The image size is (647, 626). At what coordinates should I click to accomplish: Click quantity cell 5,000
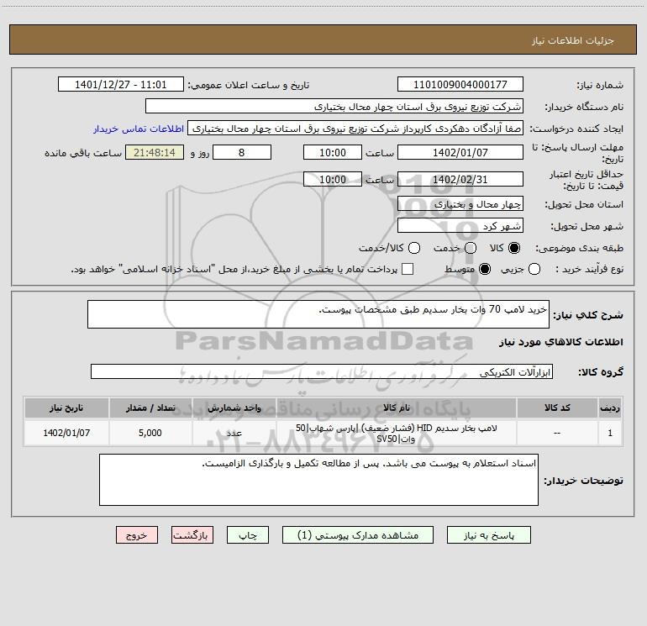[150, 433]
